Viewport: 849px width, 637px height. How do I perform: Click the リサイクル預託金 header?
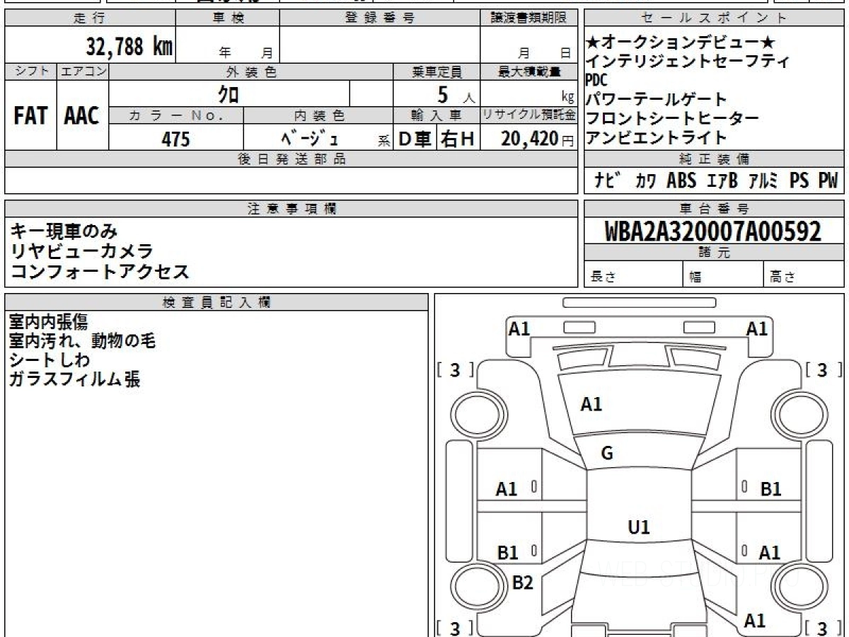pyautogui.click(x=529, y=115)
